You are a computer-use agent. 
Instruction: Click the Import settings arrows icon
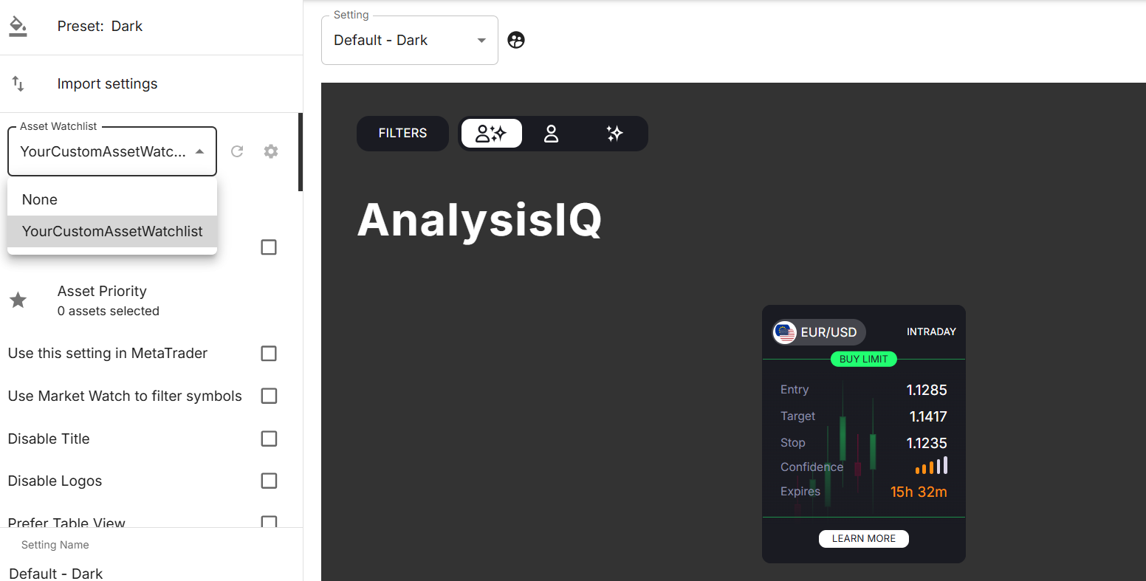(x=18, y=83)
